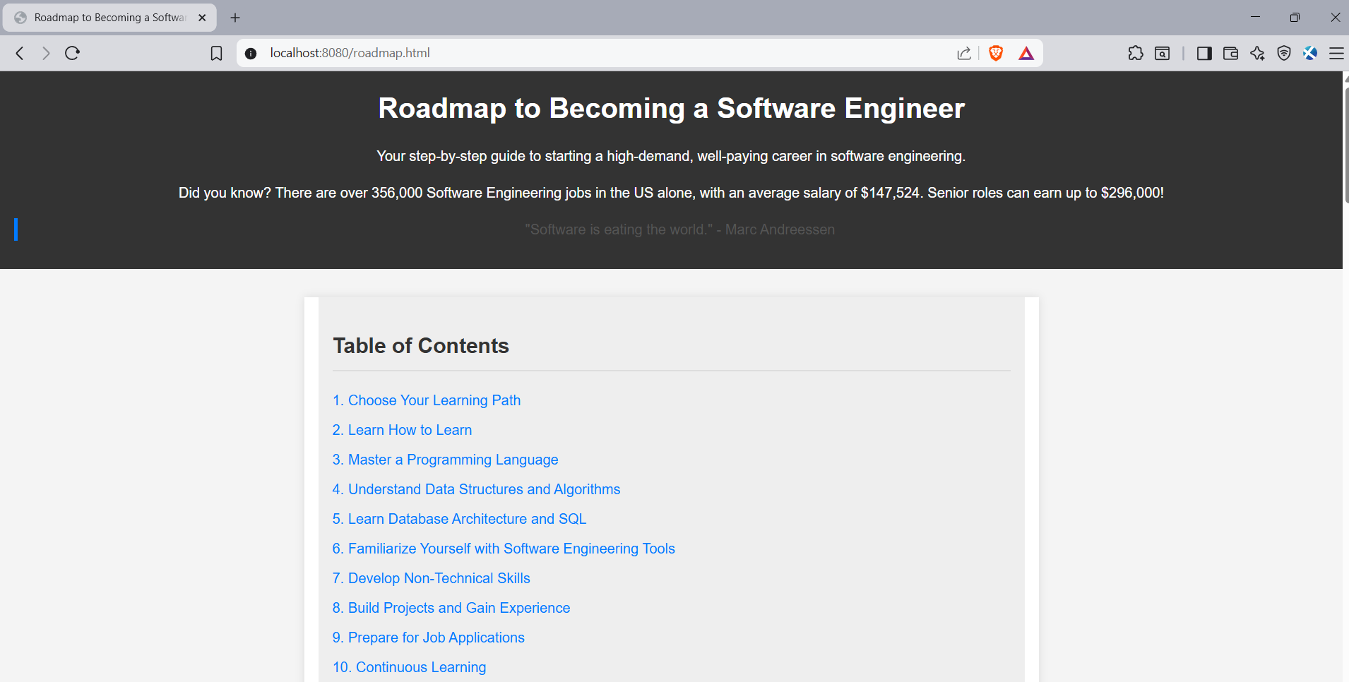This screenshot has width=1349, height=682.
Task: Open Learn Database Architecture and SQL
Action: (459, 519)
